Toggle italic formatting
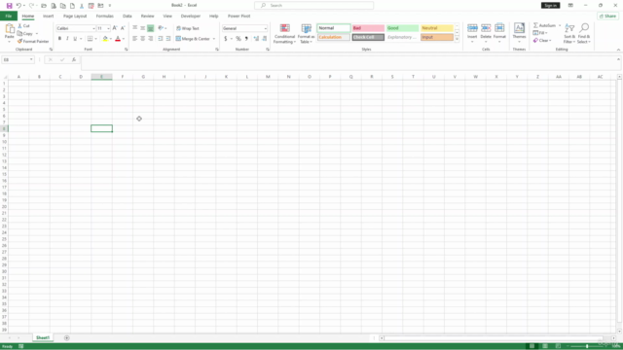This screenshot has height=350, width=623. pos(67,39)
